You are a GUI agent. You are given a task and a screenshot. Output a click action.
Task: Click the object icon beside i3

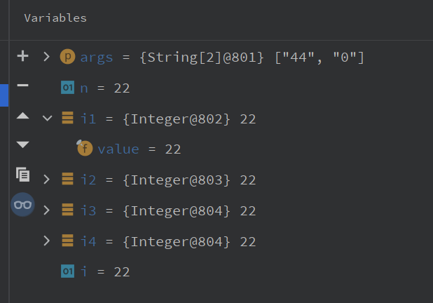[68, 210]
